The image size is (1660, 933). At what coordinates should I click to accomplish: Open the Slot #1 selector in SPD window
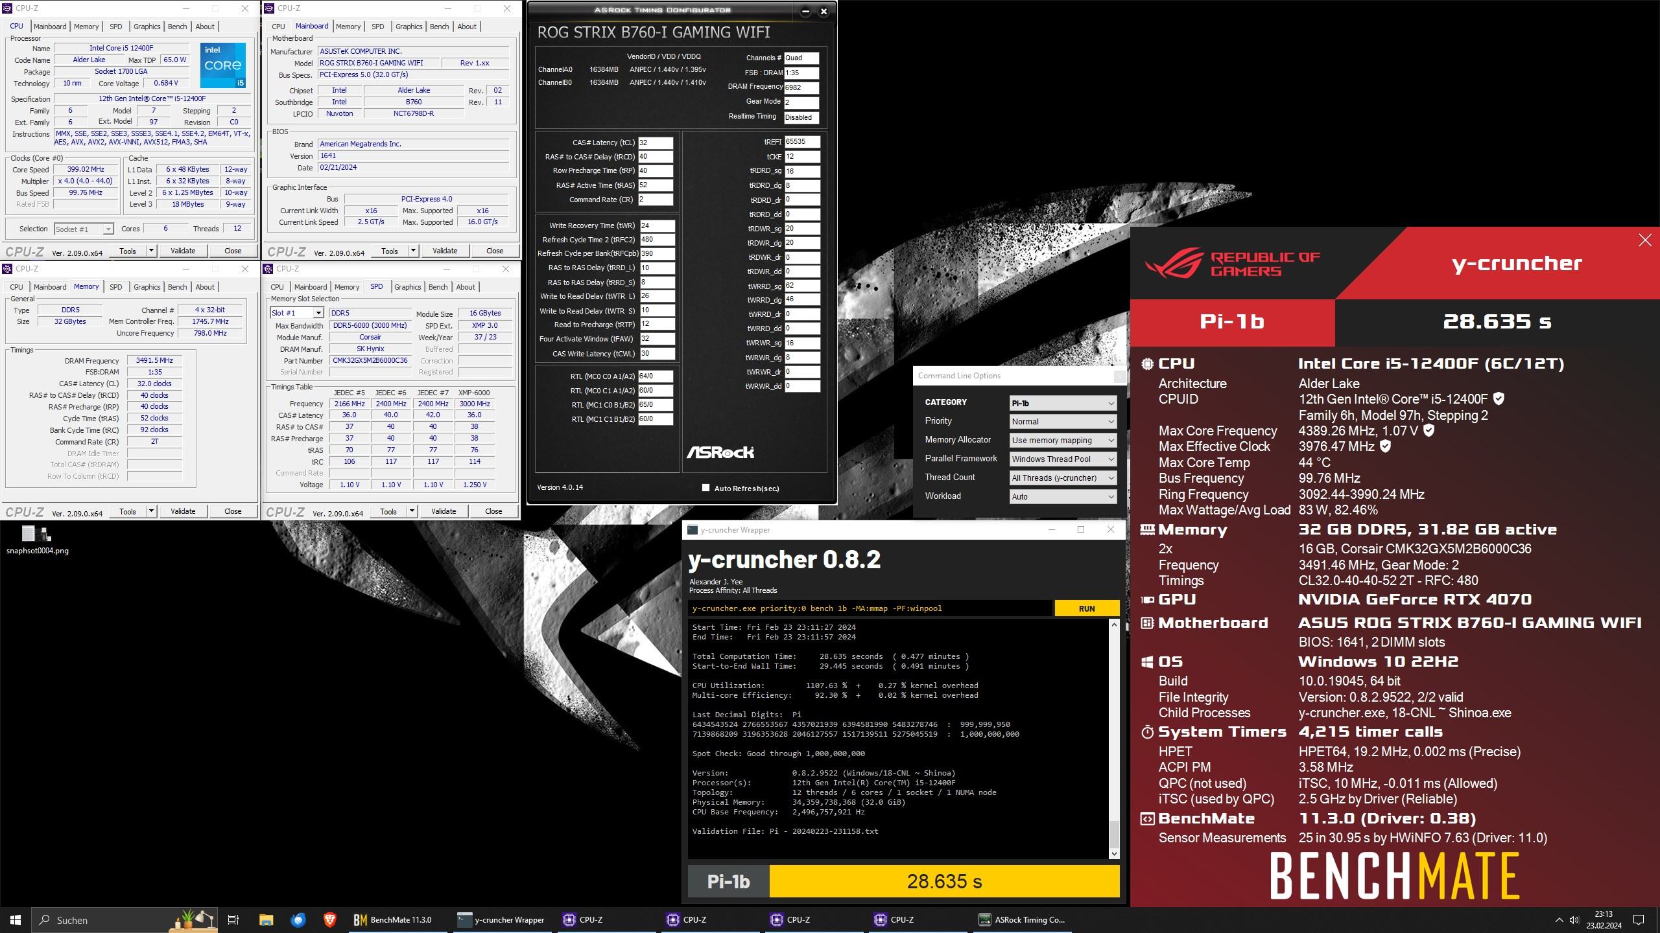point(296,313)
